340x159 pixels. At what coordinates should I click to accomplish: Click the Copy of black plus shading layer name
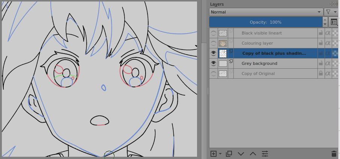274,54
